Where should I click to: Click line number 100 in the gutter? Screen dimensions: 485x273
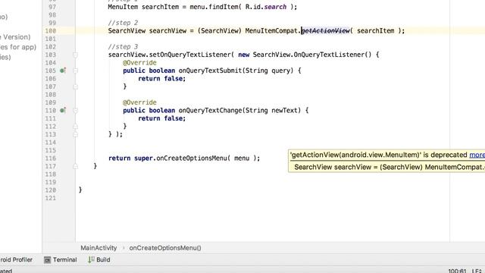coord(51,31)
